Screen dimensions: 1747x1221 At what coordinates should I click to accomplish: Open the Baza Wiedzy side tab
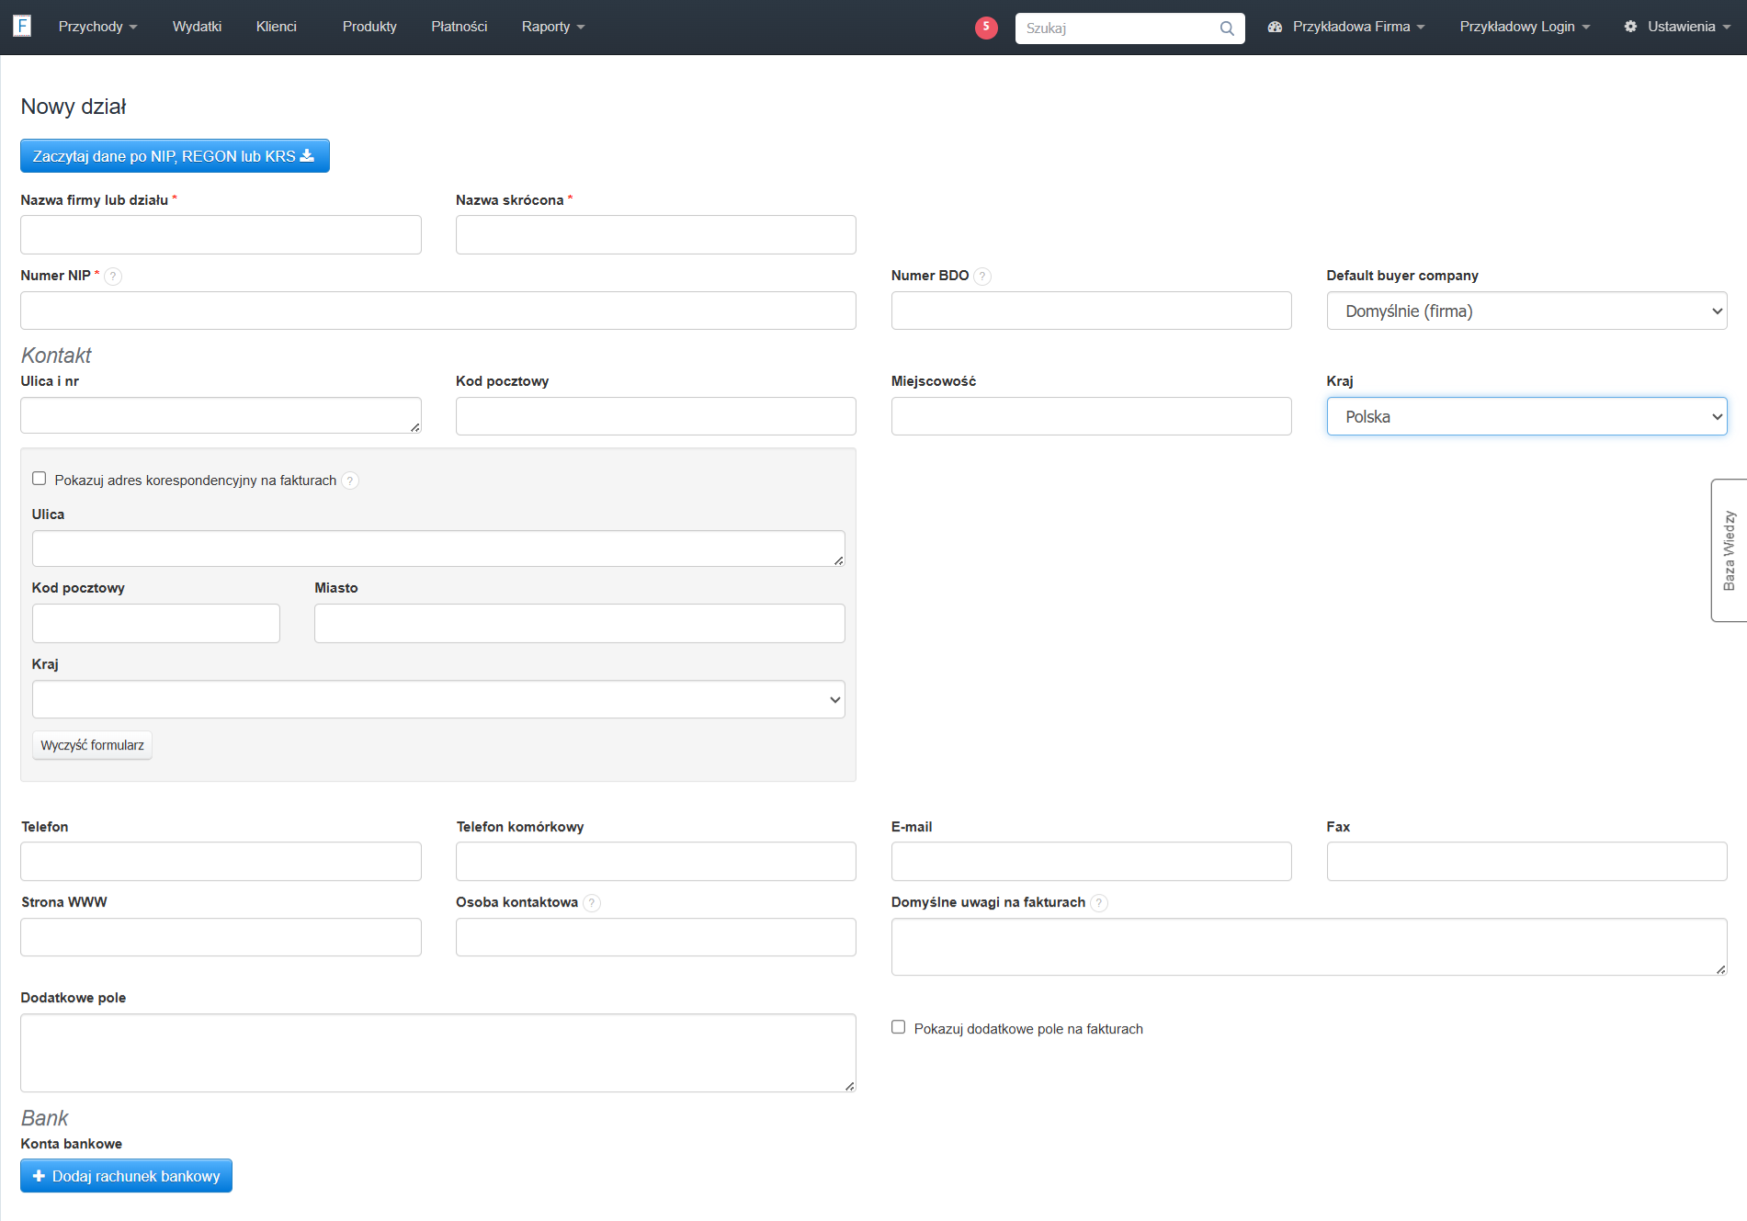[1729, 550]
